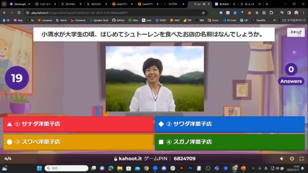The width and height of the screenshot is (308, 173).
Task: Show hidden system tray icons
Action: 253,168
